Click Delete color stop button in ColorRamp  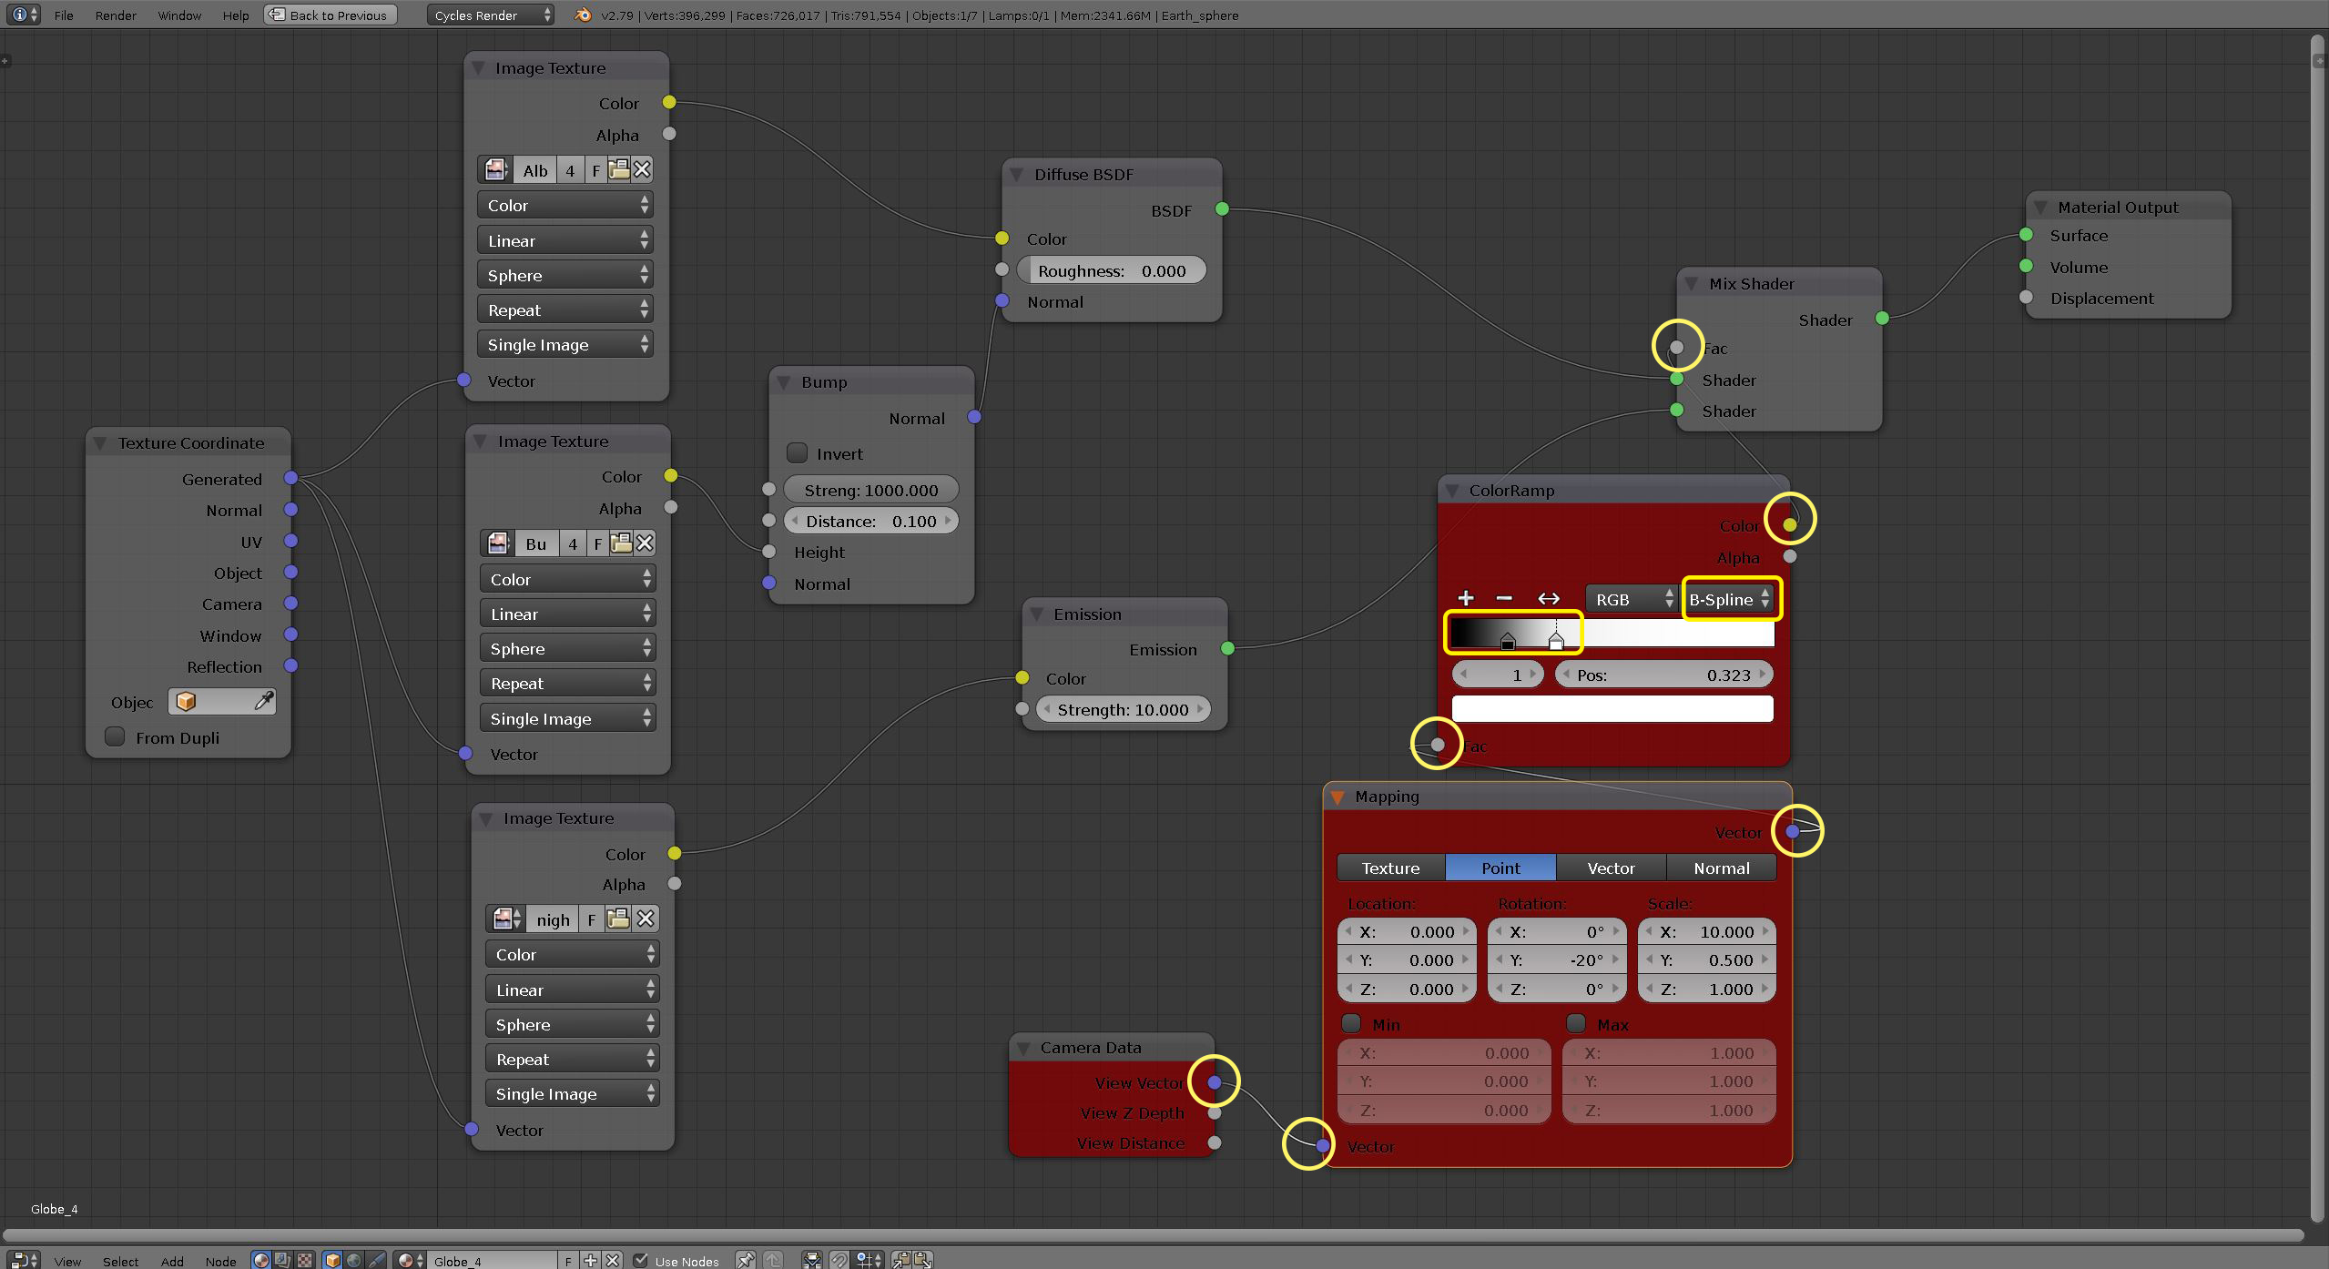(1504, 599)
